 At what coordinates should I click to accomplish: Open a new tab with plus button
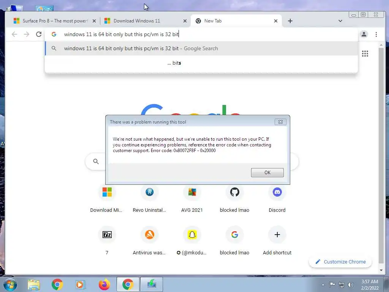(x=290, y=21)
